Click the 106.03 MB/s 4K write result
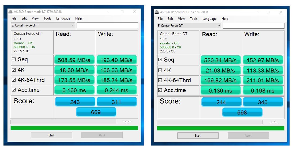Image resolution: width=296 pixels, height=149 pixels. (x=117, y=70)
